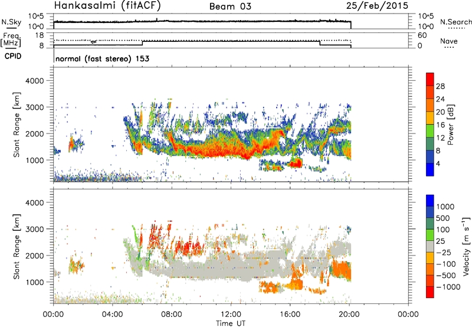The height and width of the screenshot is (327, 472).
Task: Click the 'N.Search' legend label
Action: (455, 22)
